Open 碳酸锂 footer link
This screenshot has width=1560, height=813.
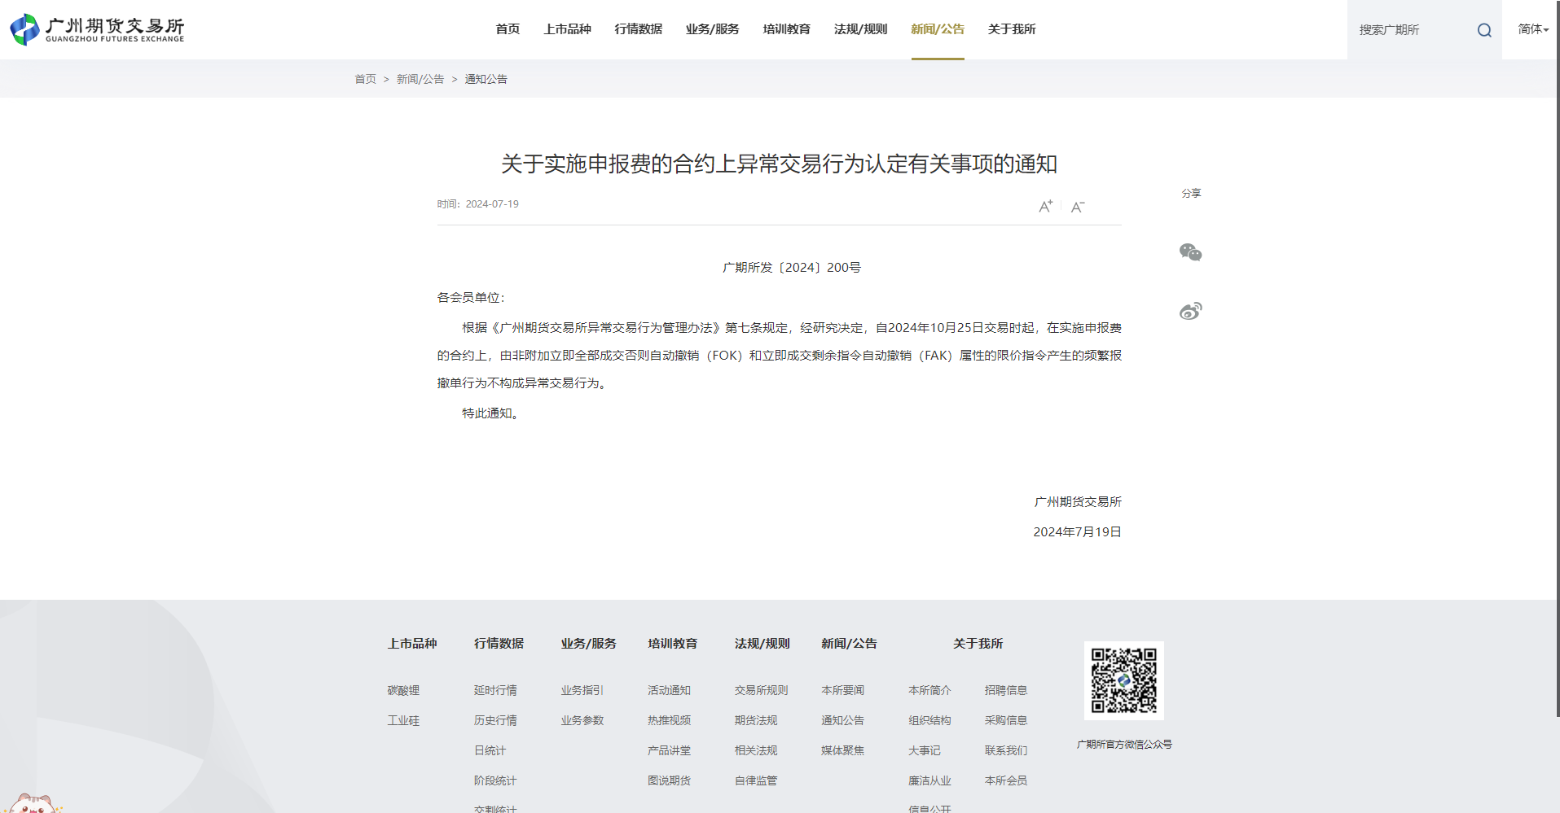tap(403, 690)
